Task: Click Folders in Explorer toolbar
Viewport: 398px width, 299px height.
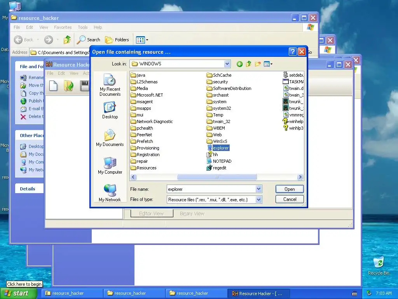Action: tap(117, 40)
